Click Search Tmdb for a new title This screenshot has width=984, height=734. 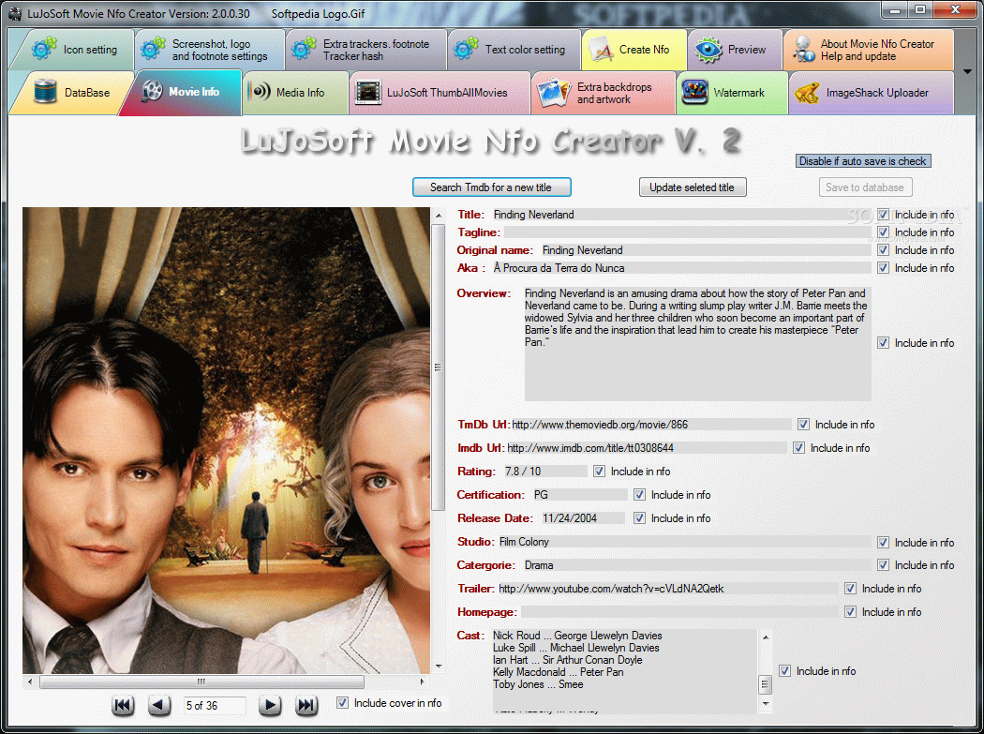point(491,187)
